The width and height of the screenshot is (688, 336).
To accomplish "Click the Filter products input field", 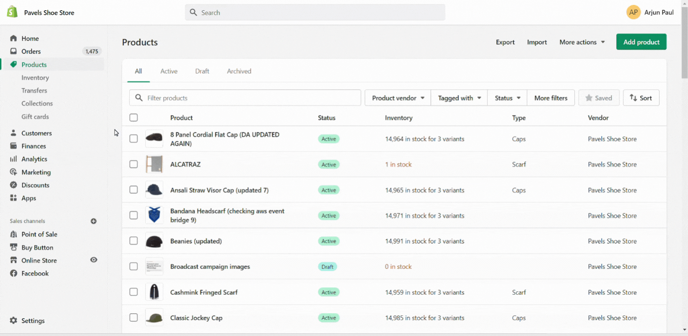I will click(245, 98).
